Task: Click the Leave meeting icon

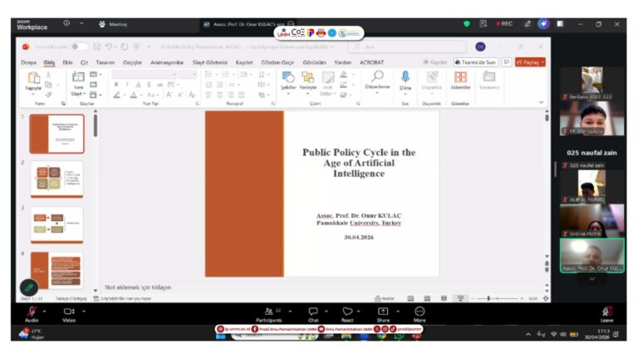Action: pyautogui.click(x=606, y=312)
